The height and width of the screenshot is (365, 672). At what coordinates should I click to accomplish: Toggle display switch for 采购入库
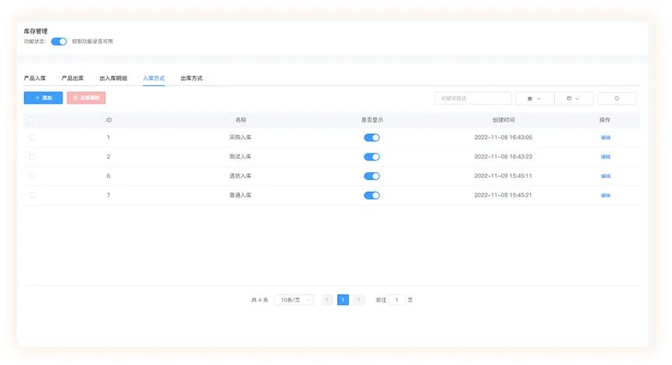(x=372, y=137)
